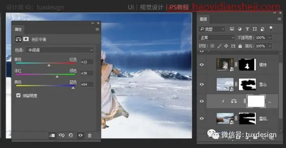Image resolution: width=286 pixels, height=148 pixels.
Task: Select the 模特 layer mask thumbnail
Action: pos(247,64)
